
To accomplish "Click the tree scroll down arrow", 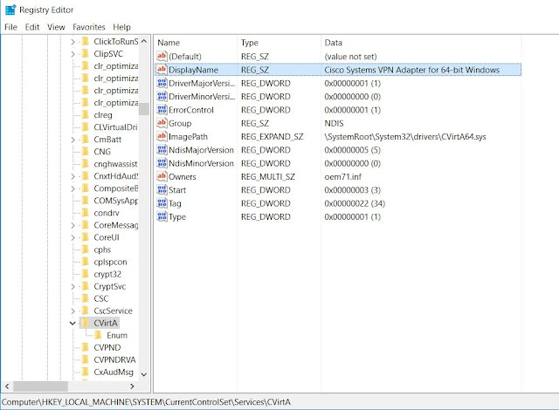I will pos(144,374).
